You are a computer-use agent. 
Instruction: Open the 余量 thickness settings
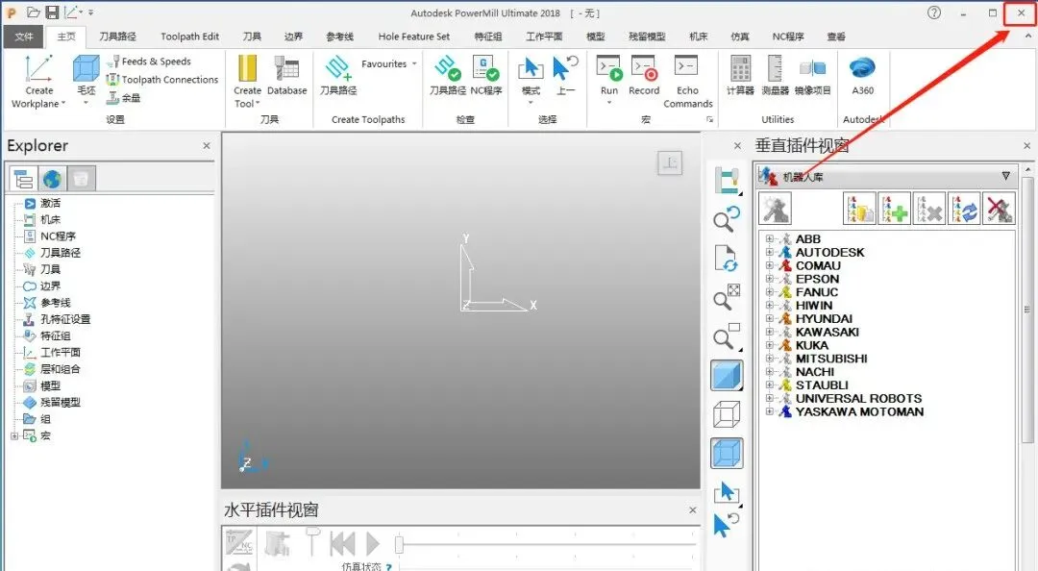124,98
